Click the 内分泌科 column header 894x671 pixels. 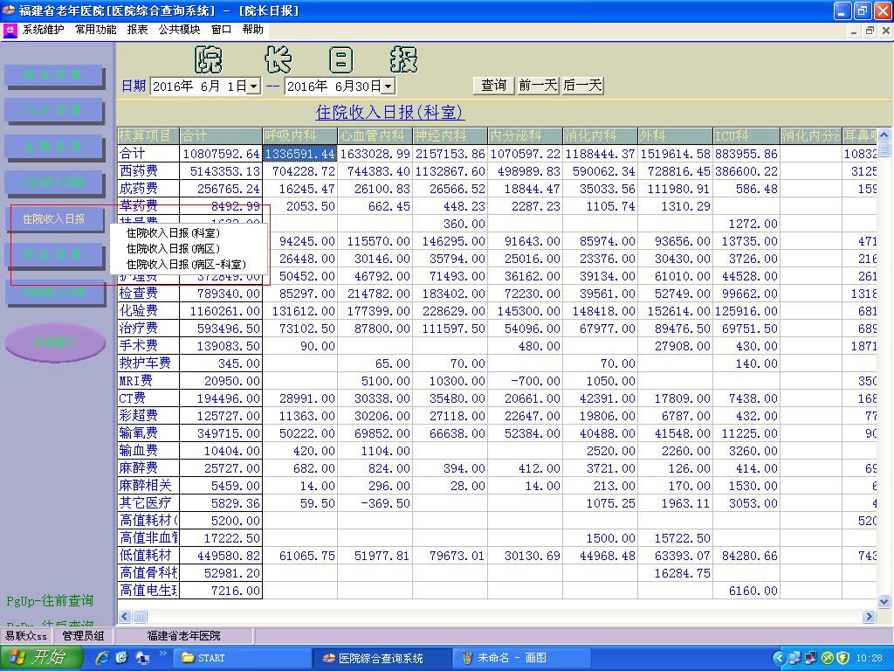pyautogui.click(x=525, y=135)
